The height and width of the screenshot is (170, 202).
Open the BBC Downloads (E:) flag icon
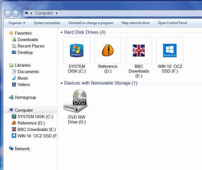tap(139, 51)
